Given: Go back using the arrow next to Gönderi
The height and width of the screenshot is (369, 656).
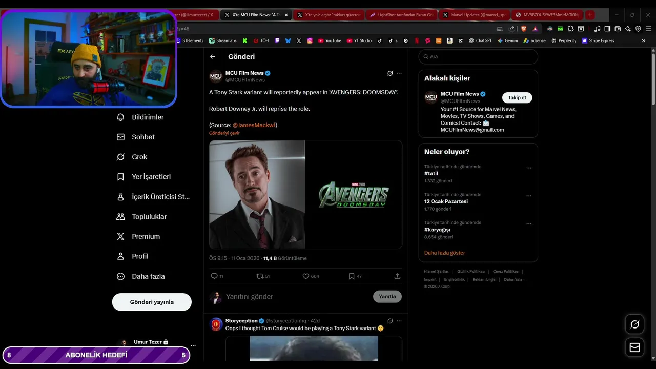Looking at the screenshot, I should (213, 57).
